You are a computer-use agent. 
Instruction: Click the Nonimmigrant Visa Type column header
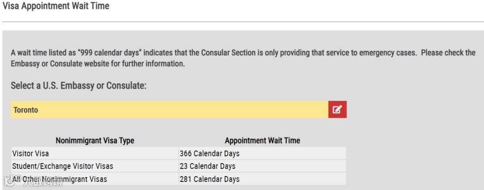pos(95,140)
